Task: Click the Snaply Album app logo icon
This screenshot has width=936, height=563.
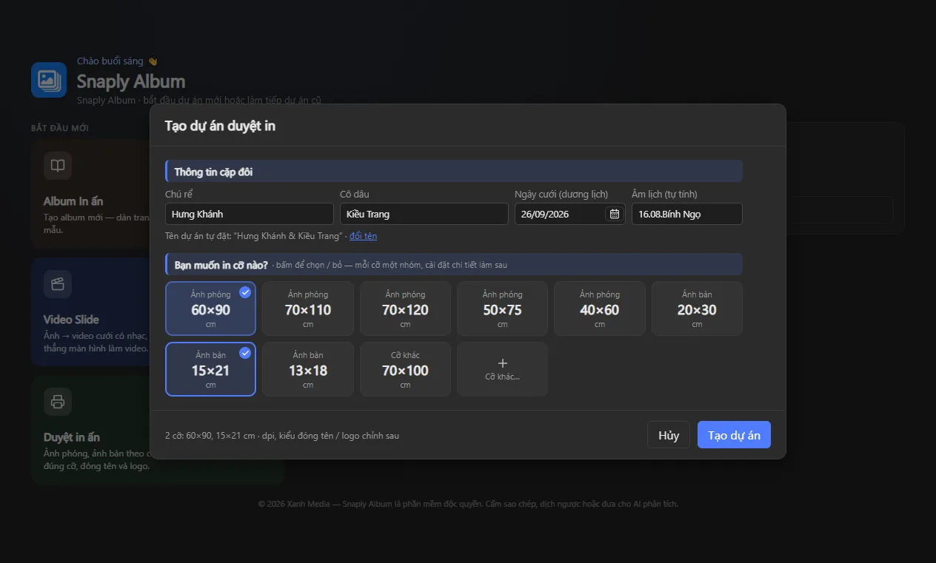Action: tap(49, 80)
